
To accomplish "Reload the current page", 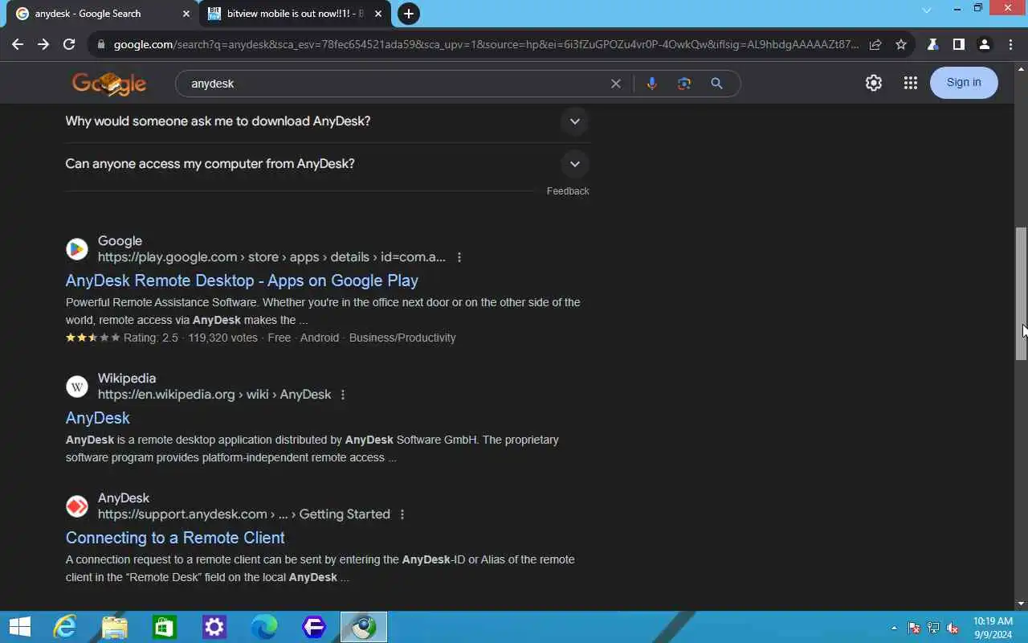I will coord(69,45).
